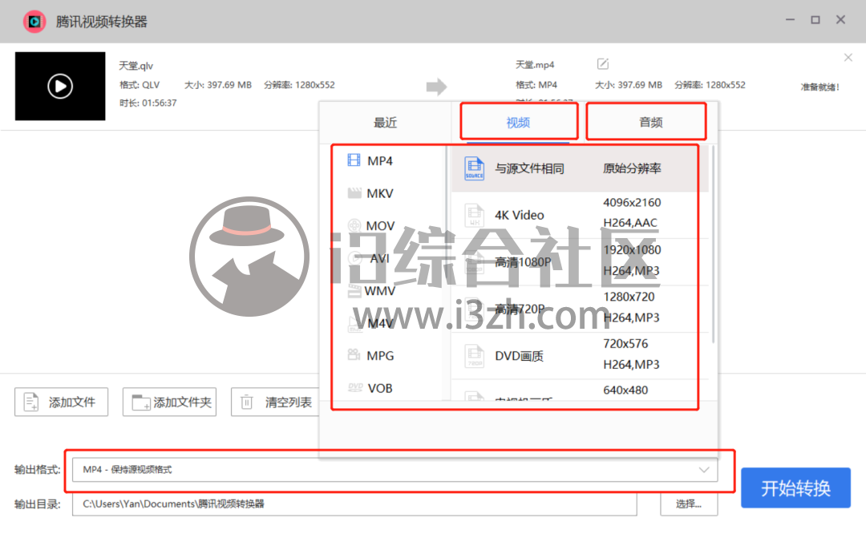Click the DVD画质 preset icon
The height and width of the screenshot is (534, 866).
(x=475, y=356)
